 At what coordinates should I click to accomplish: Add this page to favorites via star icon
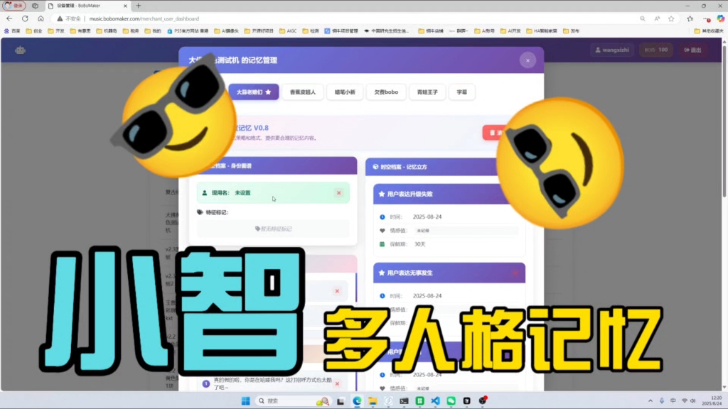coord(671,18)
